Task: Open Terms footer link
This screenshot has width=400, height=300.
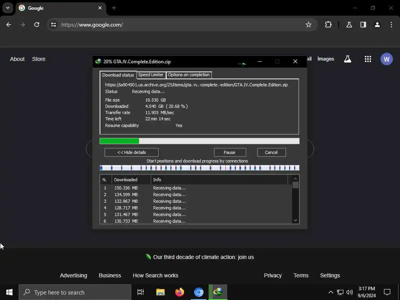Action: coord(301,275)
